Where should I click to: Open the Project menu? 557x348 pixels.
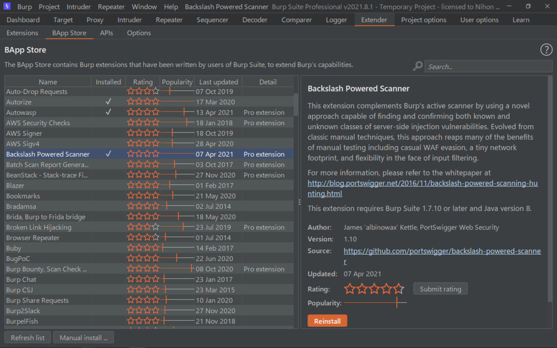tap(49, 6)
